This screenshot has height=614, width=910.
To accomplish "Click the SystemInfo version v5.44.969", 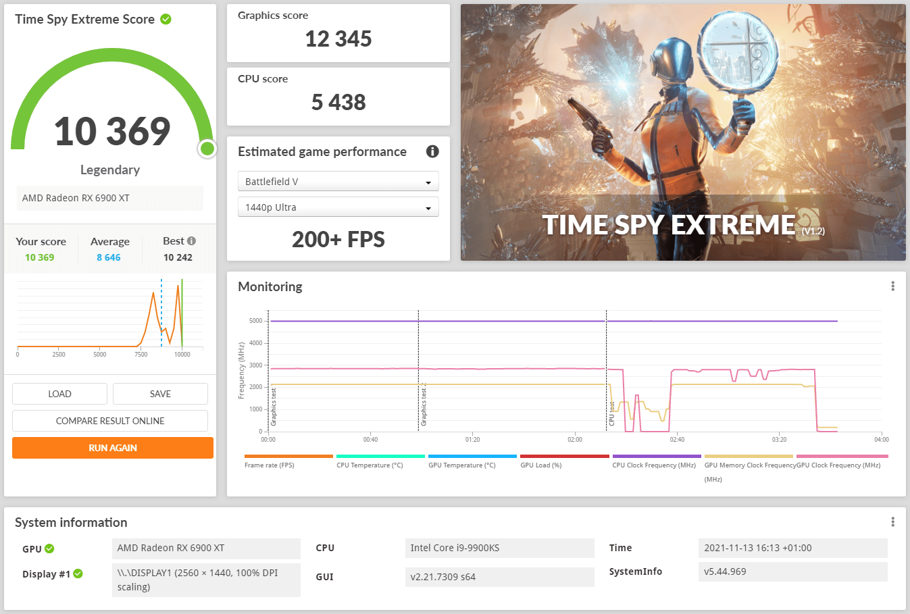I will pyautogui.click(x=793, y=571).
